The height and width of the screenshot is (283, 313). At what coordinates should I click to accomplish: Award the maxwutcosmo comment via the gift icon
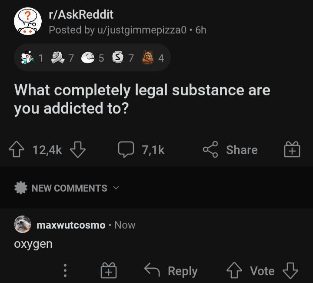[x=109, y=270]
